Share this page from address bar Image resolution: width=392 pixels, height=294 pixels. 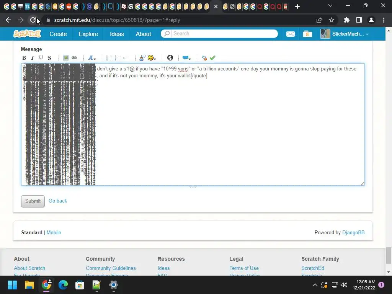319,20
